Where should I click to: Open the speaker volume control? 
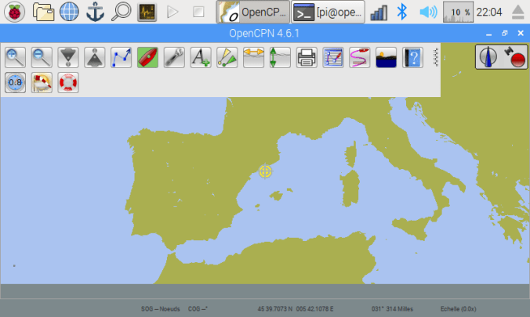tap(427, 12)
